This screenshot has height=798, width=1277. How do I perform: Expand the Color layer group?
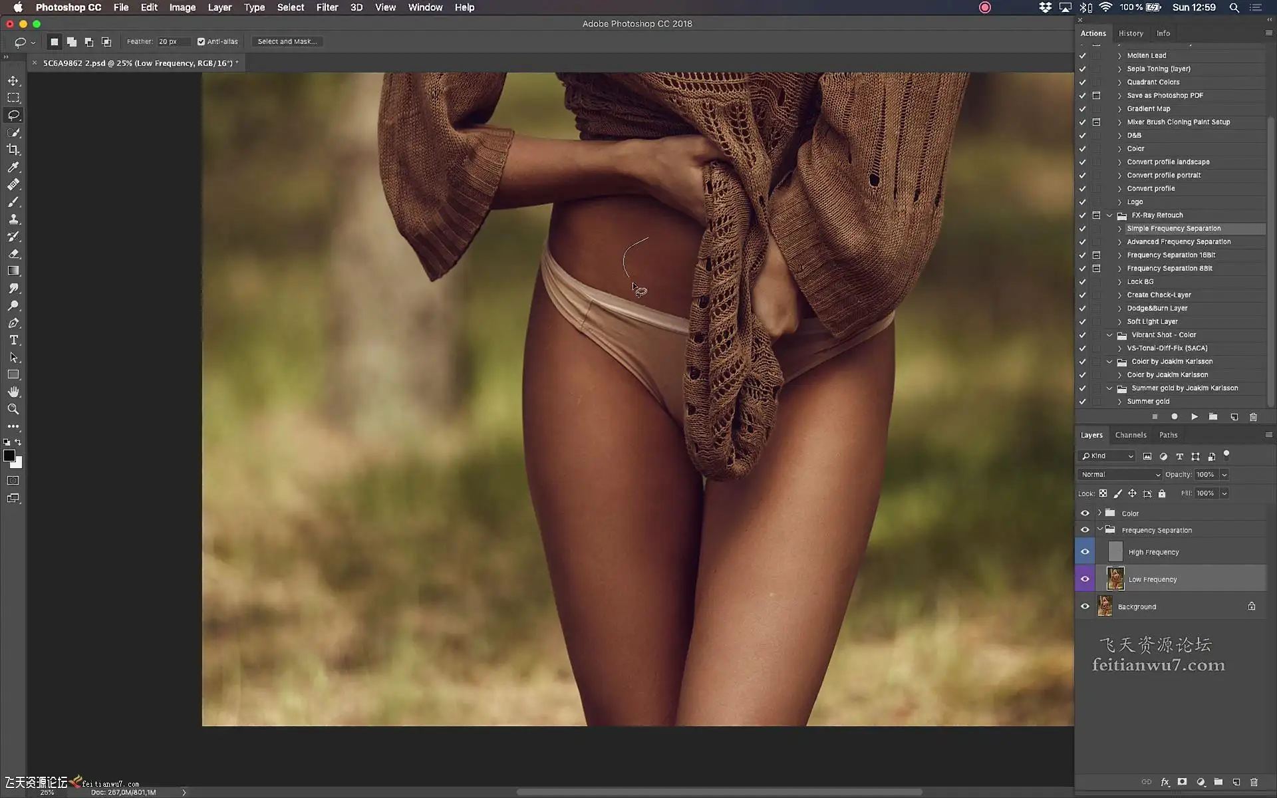pos(1099,513)
